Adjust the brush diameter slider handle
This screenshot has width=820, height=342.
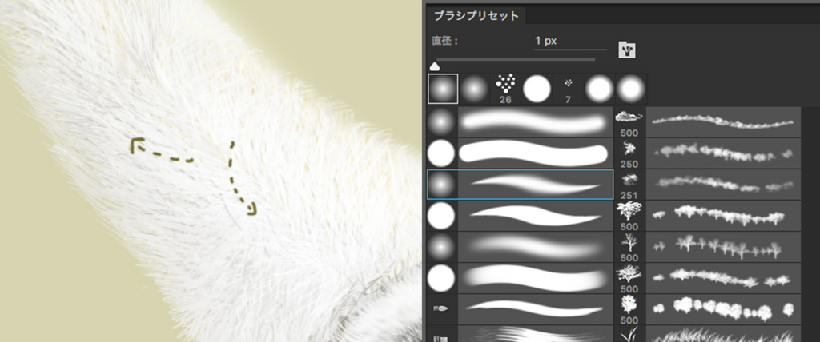tap(434, 66)
